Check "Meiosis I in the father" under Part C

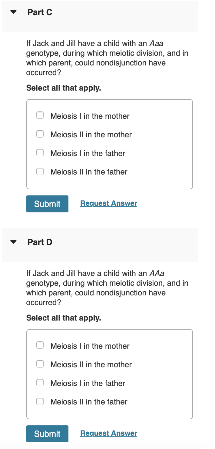coord(40,153)
